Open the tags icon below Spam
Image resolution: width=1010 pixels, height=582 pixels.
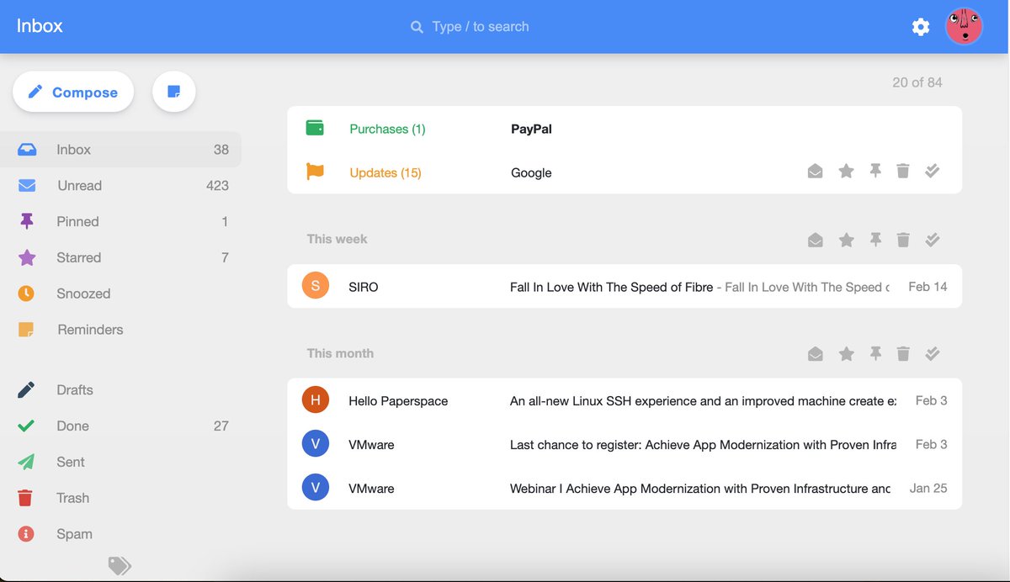[x=120, y=565]
